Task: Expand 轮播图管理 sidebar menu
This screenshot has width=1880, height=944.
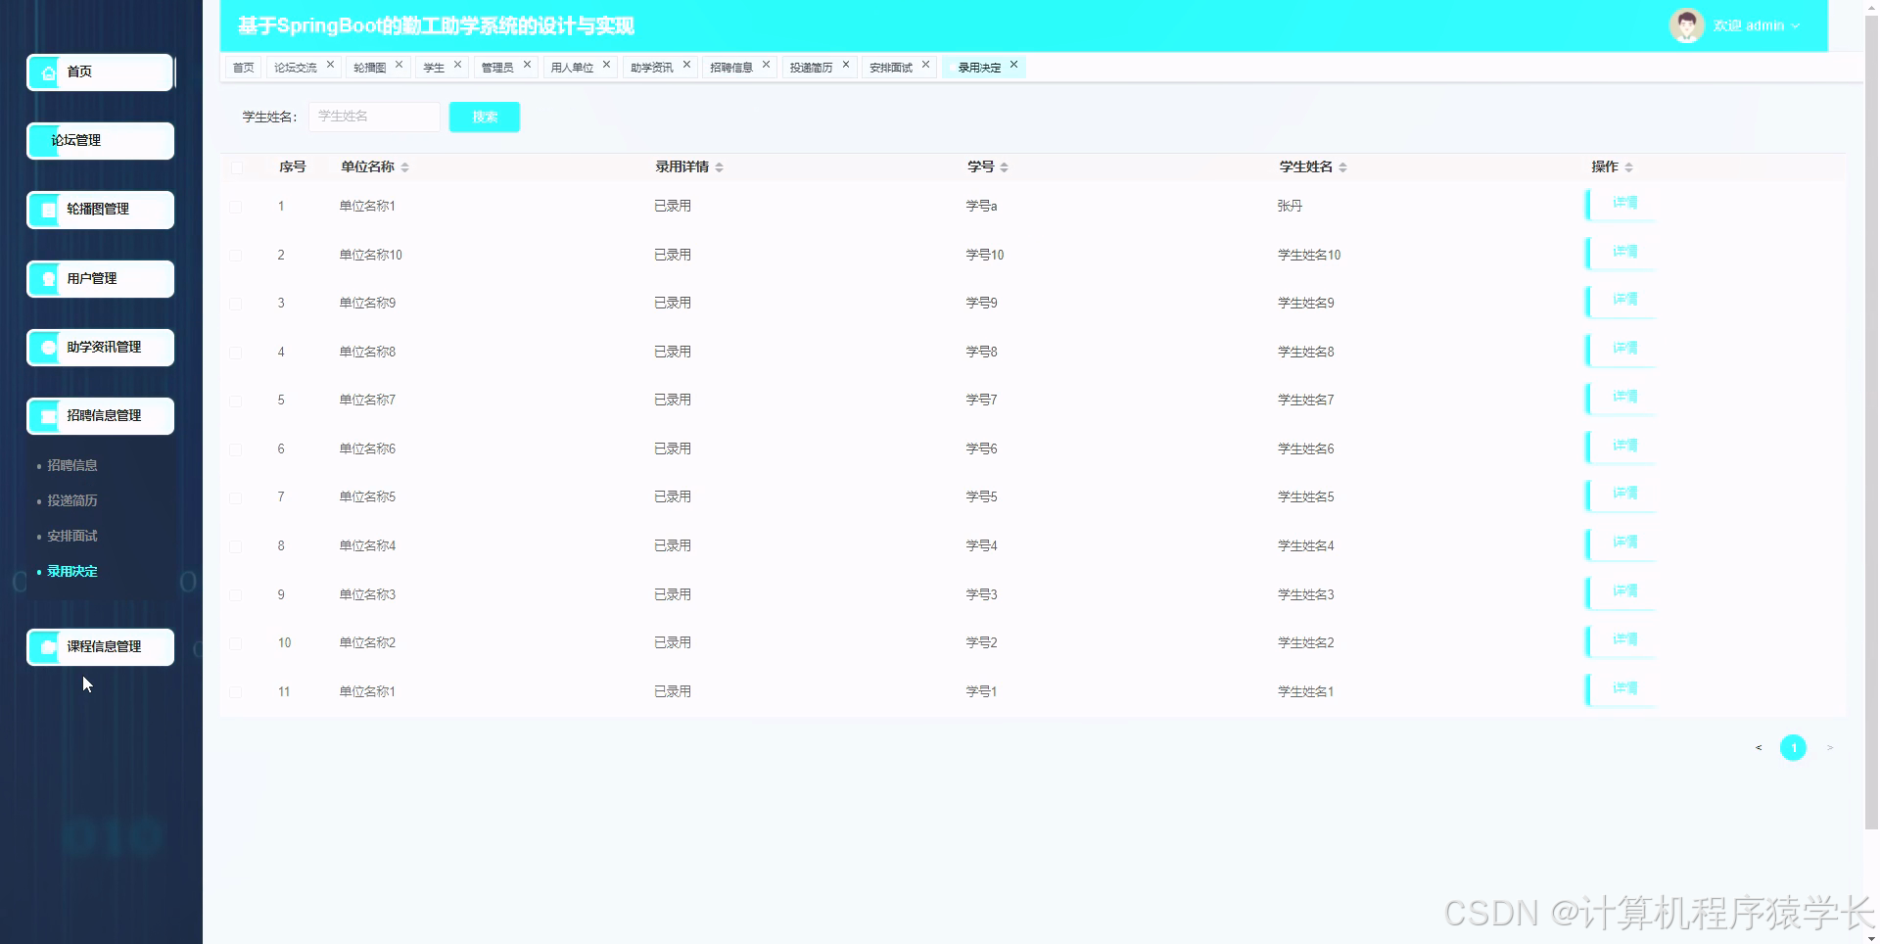Action: (100, 210)
